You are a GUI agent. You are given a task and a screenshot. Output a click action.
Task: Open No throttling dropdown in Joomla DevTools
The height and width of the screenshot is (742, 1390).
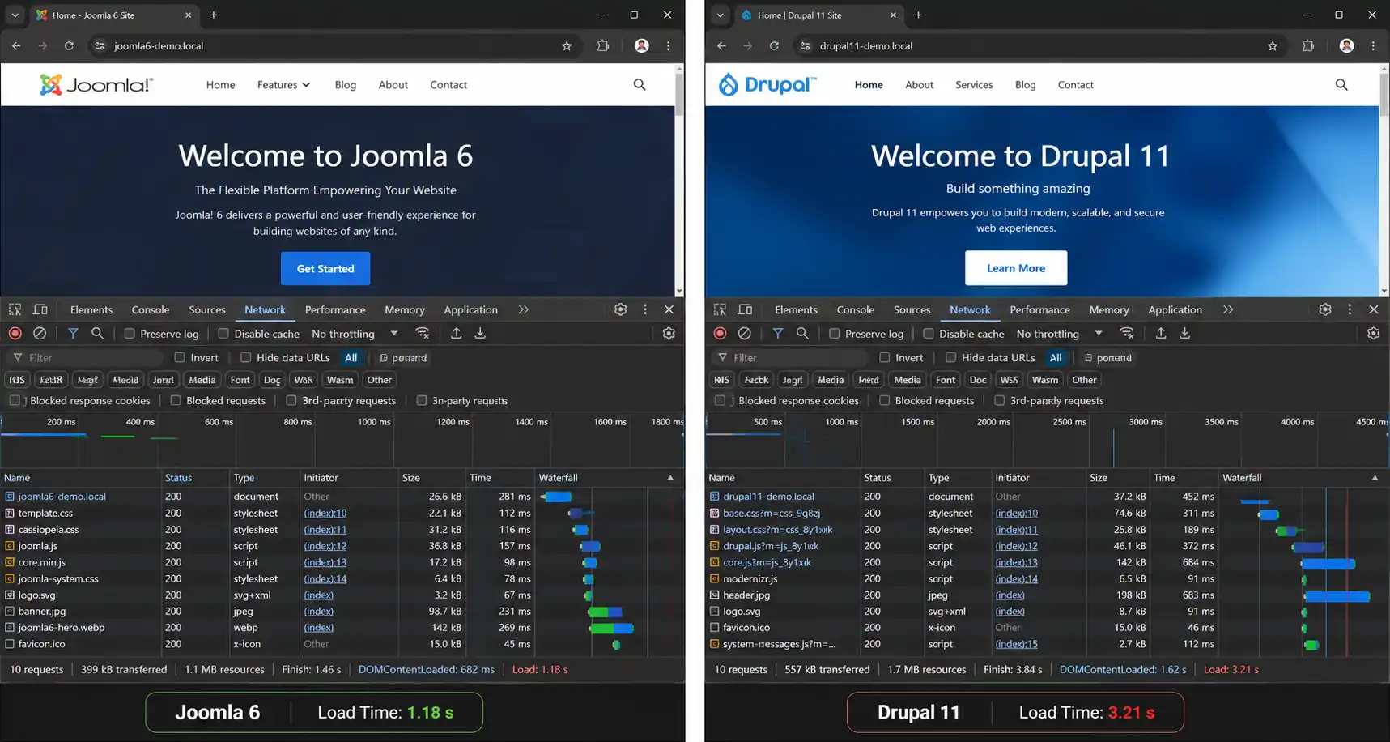pos(355,334)
